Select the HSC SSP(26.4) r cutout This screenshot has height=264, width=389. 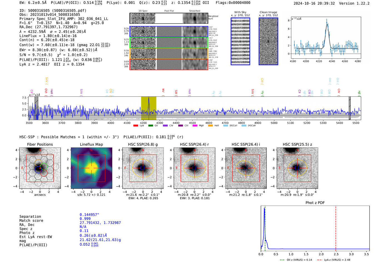click(194, 168)
